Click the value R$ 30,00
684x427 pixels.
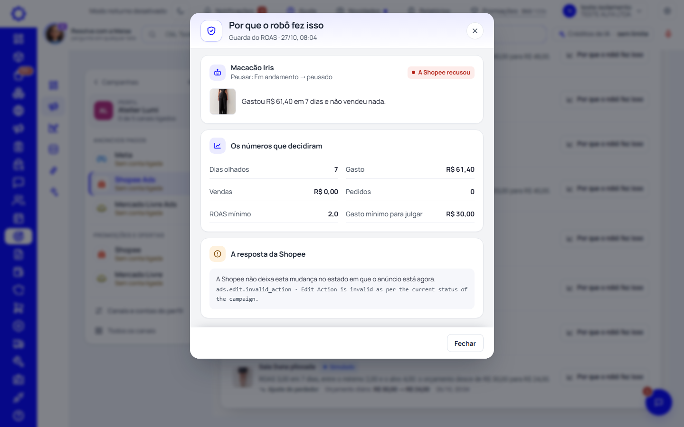(x=460, y=214)
